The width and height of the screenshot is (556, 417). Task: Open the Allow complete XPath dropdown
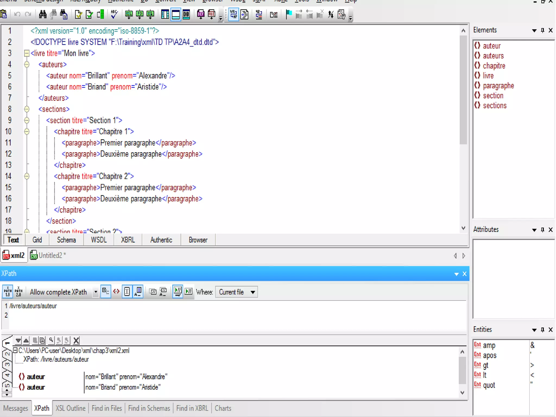95,292
